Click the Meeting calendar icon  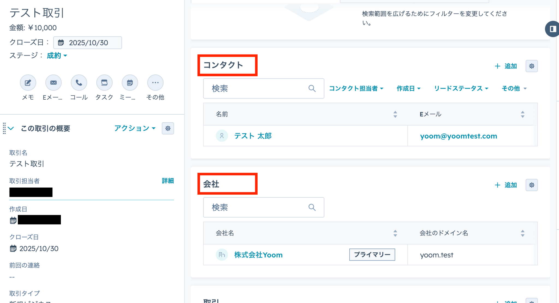(x=130, y=82)
